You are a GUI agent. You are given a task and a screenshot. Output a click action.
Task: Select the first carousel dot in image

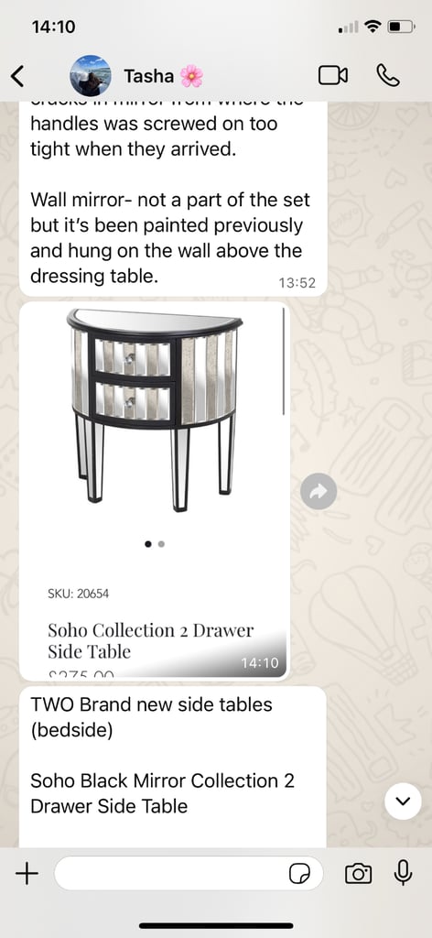147,544
